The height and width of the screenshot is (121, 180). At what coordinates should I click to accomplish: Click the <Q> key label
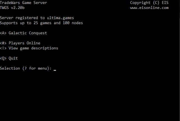[x=3, y=58]
